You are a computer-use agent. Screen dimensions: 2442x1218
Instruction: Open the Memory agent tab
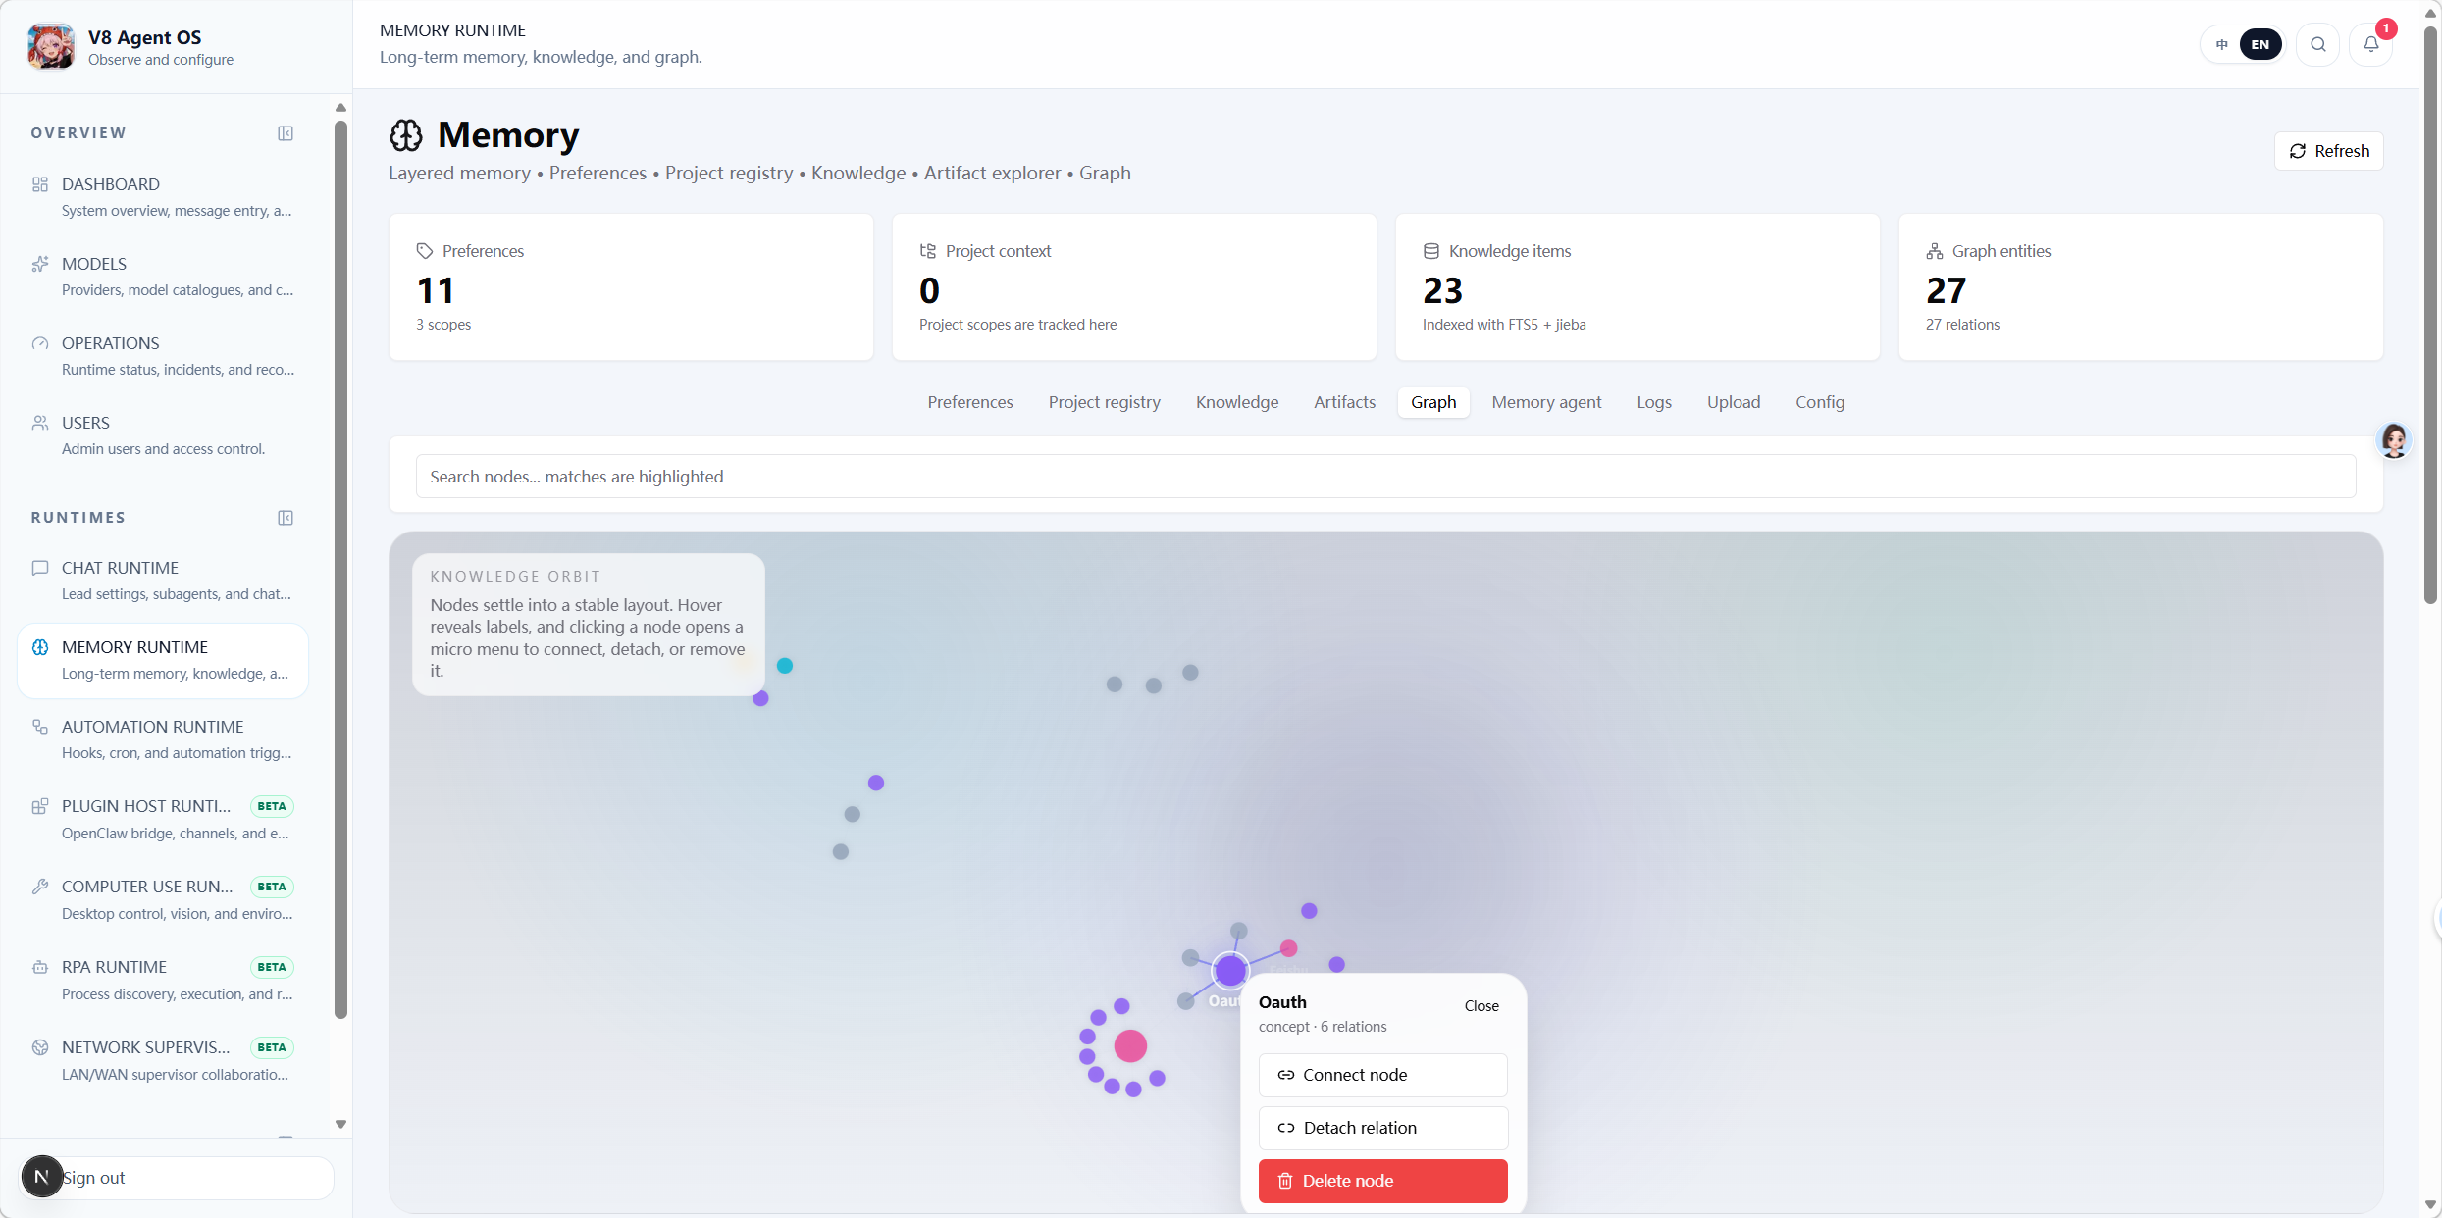(x=1546, y=402)
